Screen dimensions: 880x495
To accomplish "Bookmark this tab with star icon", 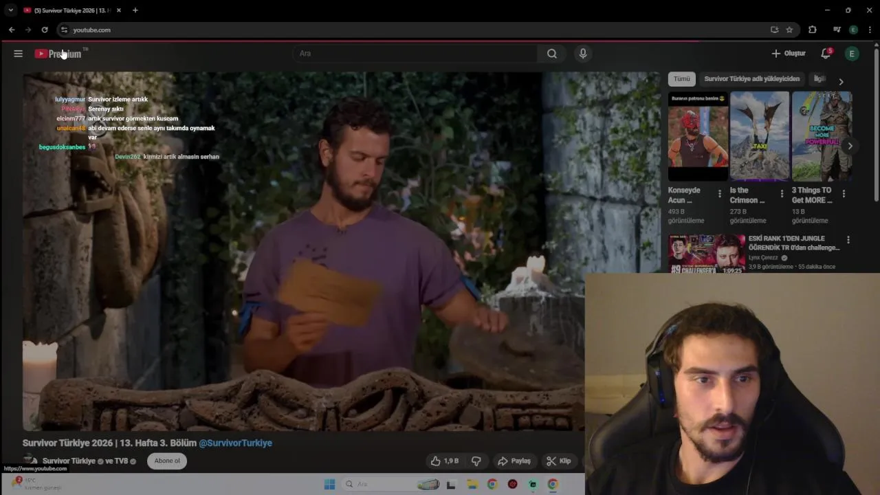I will tap(789, 30).
